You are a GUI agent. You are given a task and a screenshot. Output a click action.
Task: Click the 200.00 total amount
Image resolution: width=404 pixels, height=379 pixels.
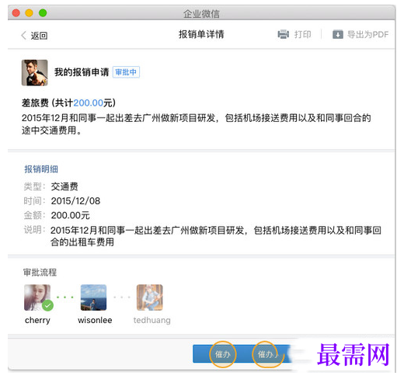89,103
